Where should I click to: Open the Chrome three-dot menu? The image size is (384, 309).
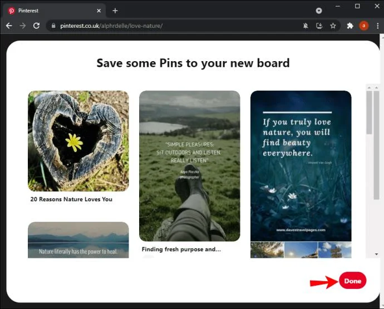378,26
